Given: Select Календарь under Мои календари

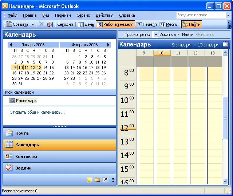Looking at the screenshot, I should coord(23,101).
